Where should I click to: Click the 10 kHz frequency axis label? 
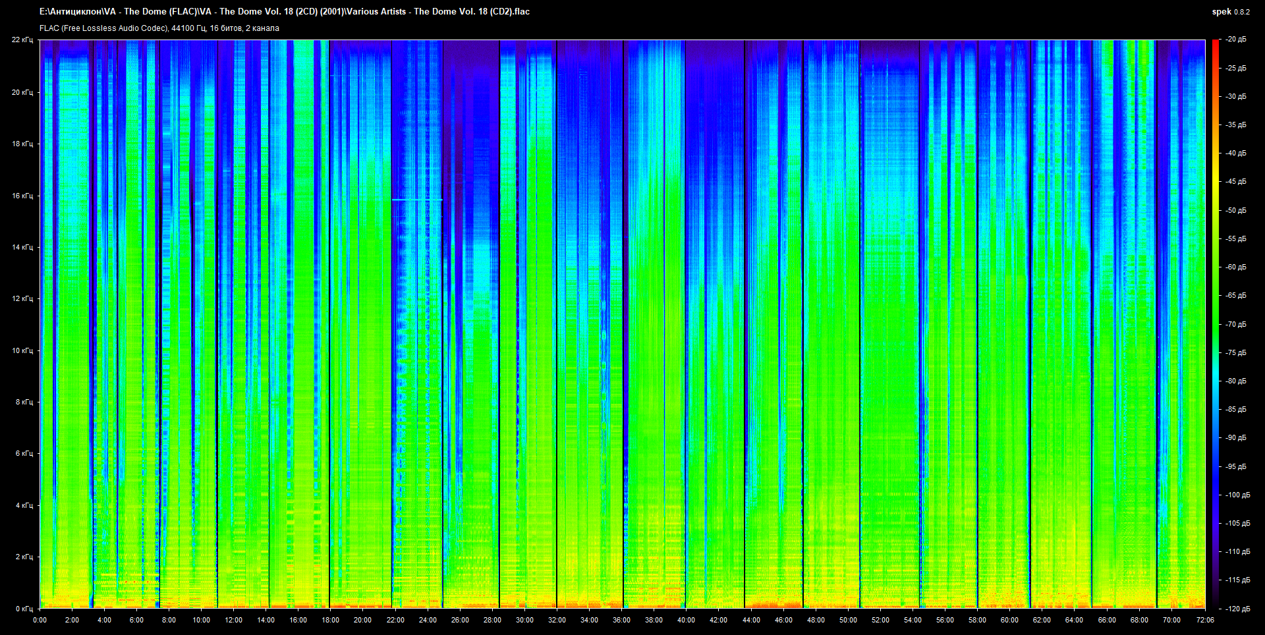22,350
